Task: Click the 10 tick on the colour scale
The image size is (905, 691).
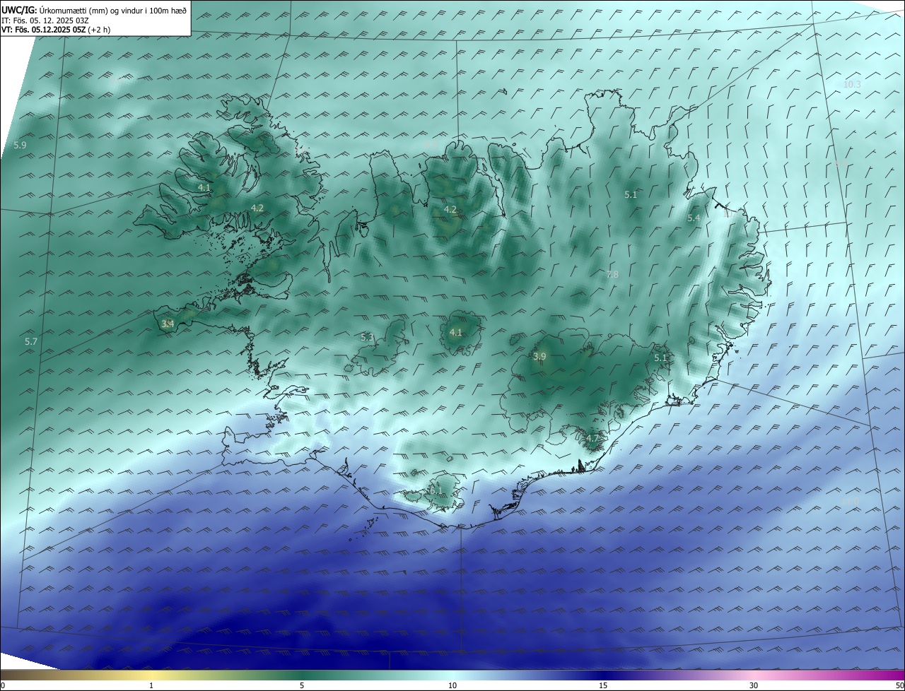Action: point(452,685)
